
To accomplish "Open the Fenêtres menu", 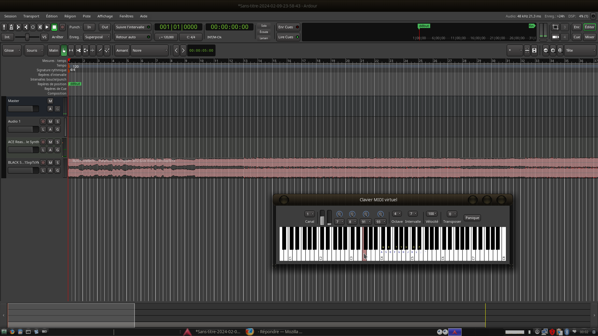I will coord(126,16).
